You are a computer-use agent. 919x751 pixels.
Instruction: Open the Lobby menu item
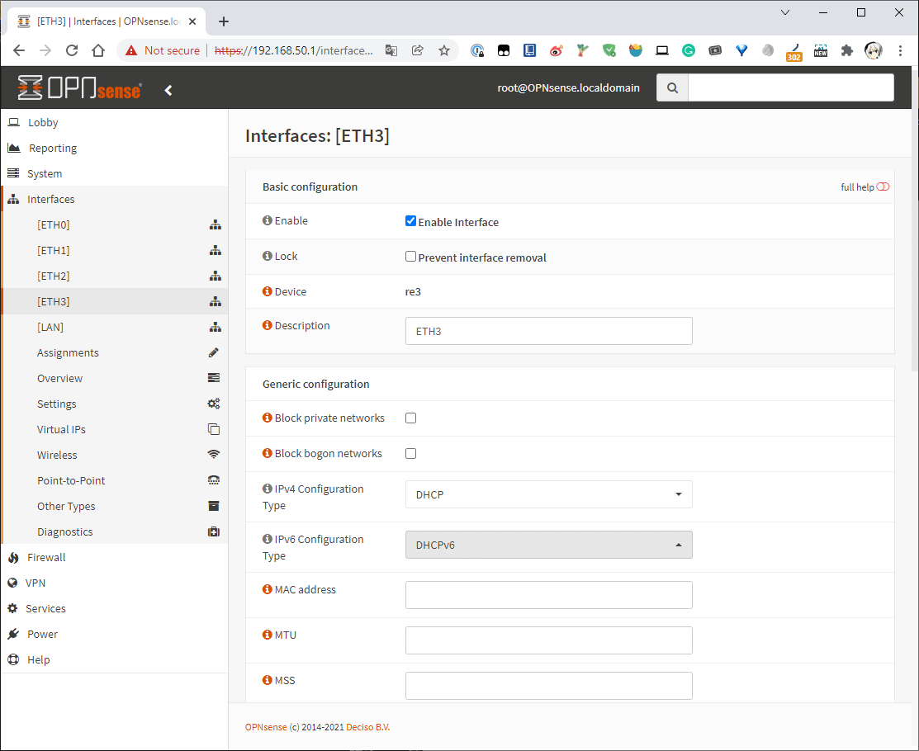(43, 122)
